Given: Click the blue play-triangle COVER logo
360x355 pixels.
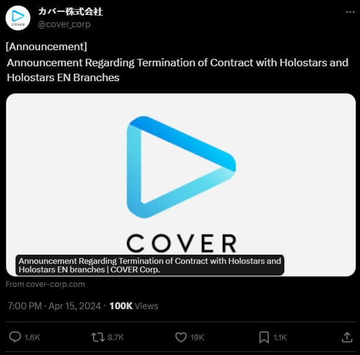Looking at the screenshot, I should [x=181, y=167].
